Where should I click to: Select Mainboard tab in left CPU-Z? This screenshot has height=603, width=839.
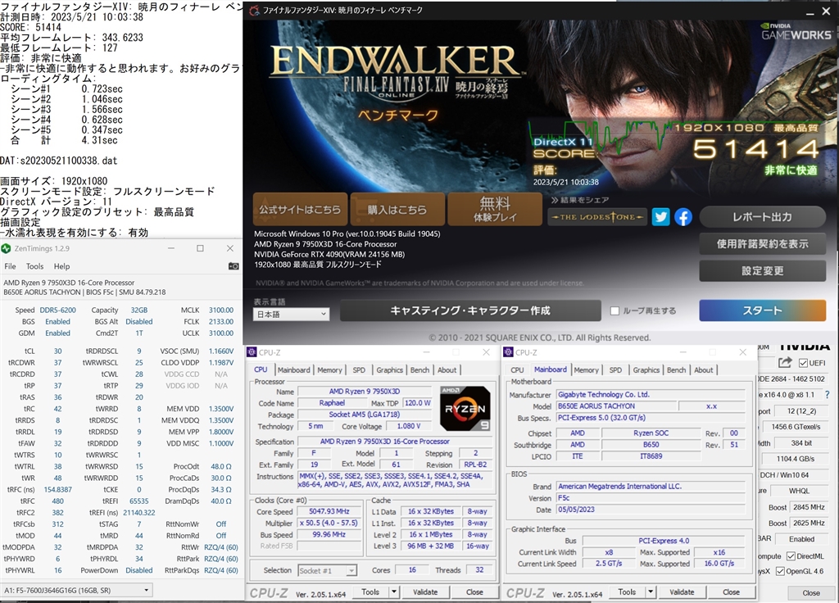coord(294,370)
